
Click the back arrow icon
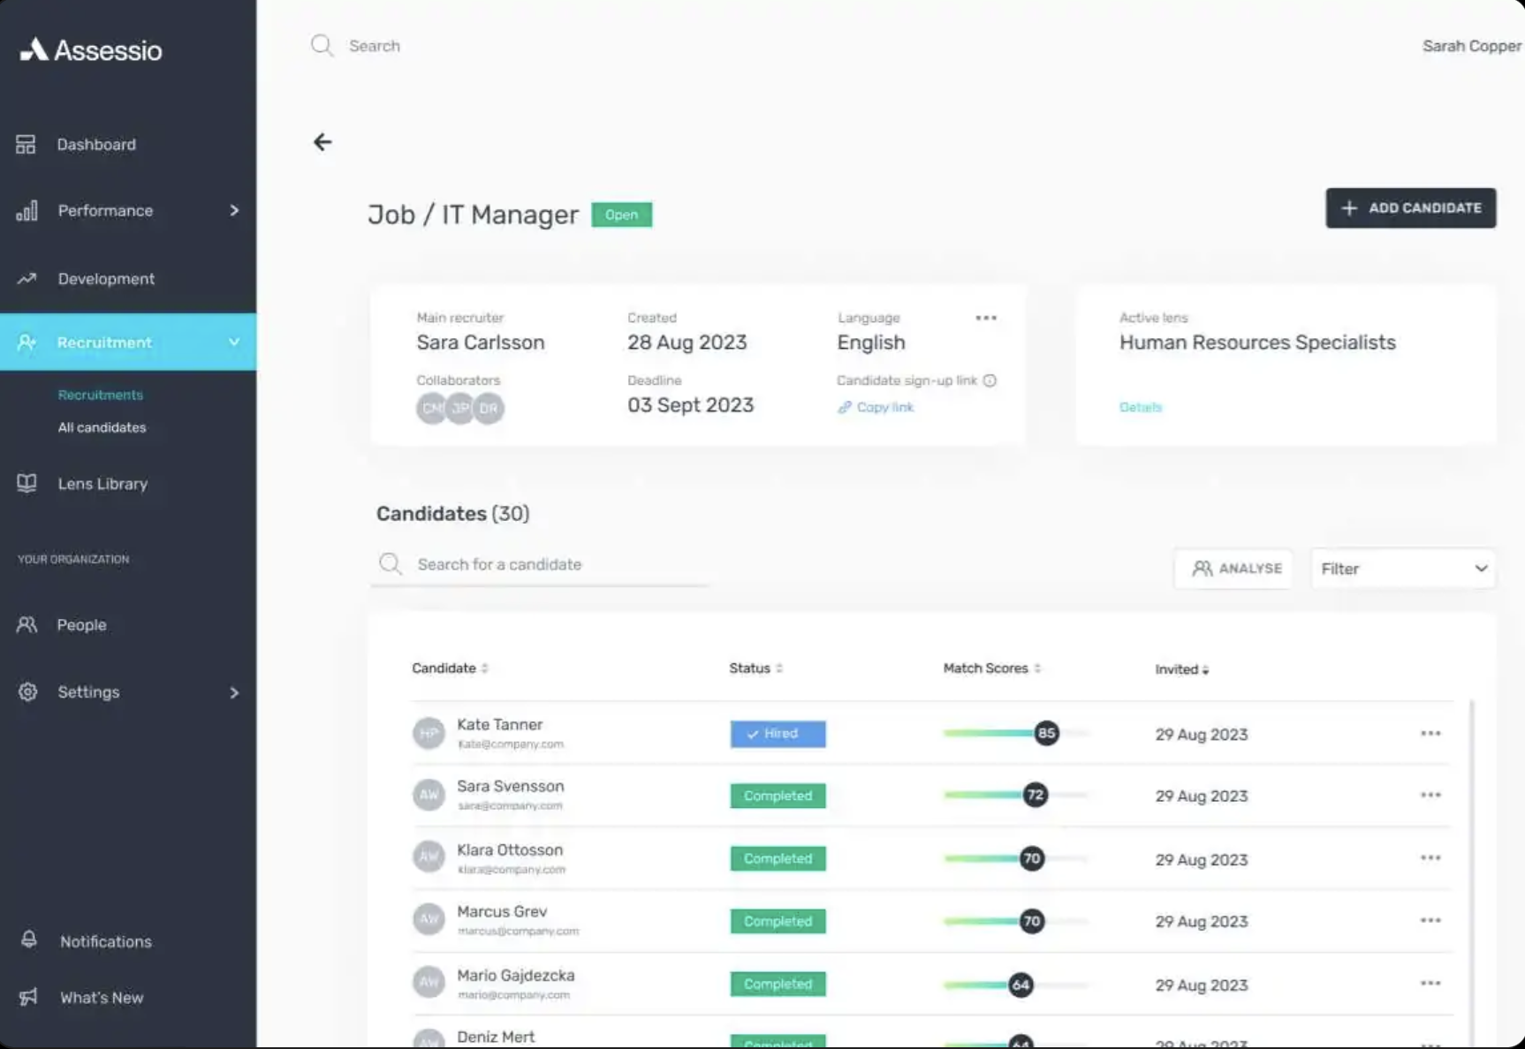[x=322, y=142]
